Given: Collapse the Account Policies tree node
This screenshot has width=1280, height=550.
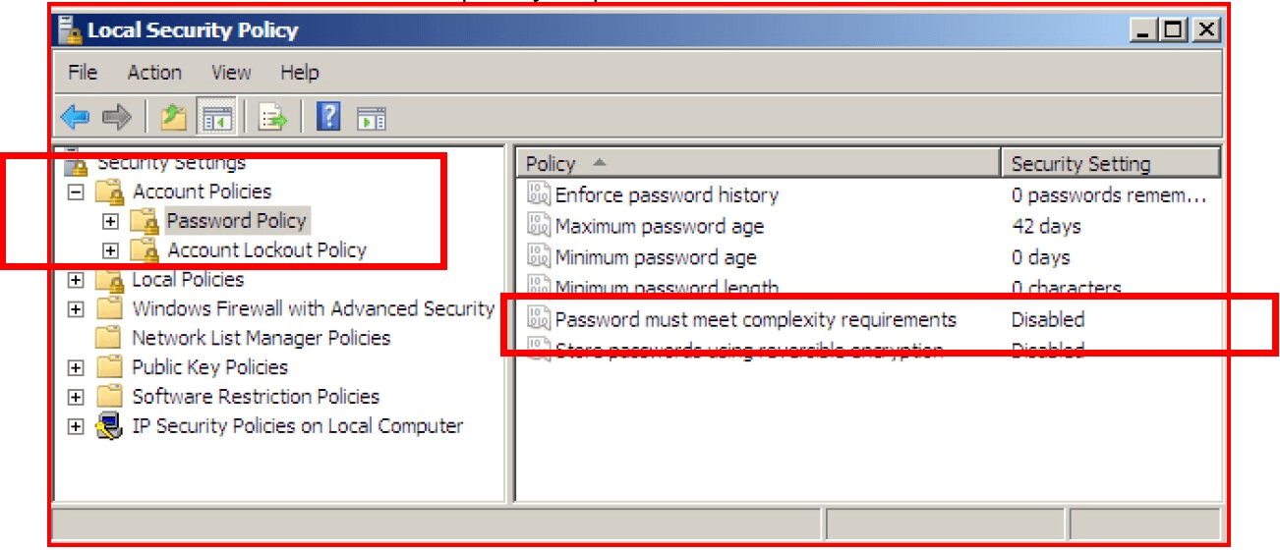Looking at the screenshot, I should 76,192.
